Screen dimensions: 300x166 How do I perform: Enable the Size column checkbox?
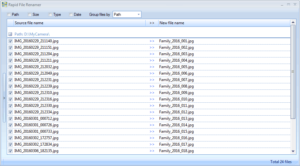click(x=30, y=15)
